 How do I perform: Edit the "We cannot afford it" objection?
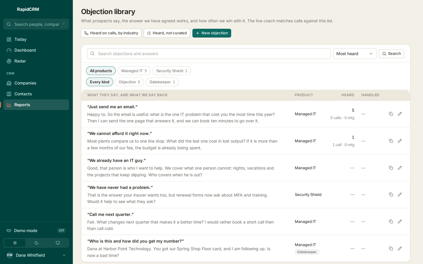(400, 141)
